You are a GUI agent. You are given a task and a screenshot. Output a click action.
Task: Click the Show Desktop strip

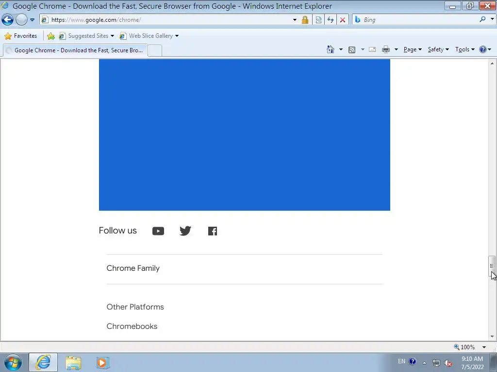click(494, 362)
